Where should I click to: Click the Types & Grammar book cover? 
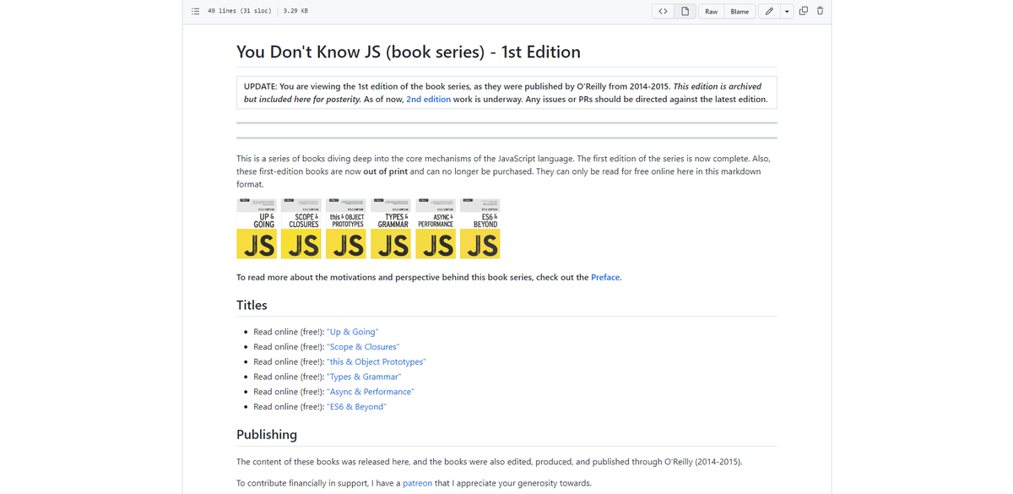[x=390, y=227]
